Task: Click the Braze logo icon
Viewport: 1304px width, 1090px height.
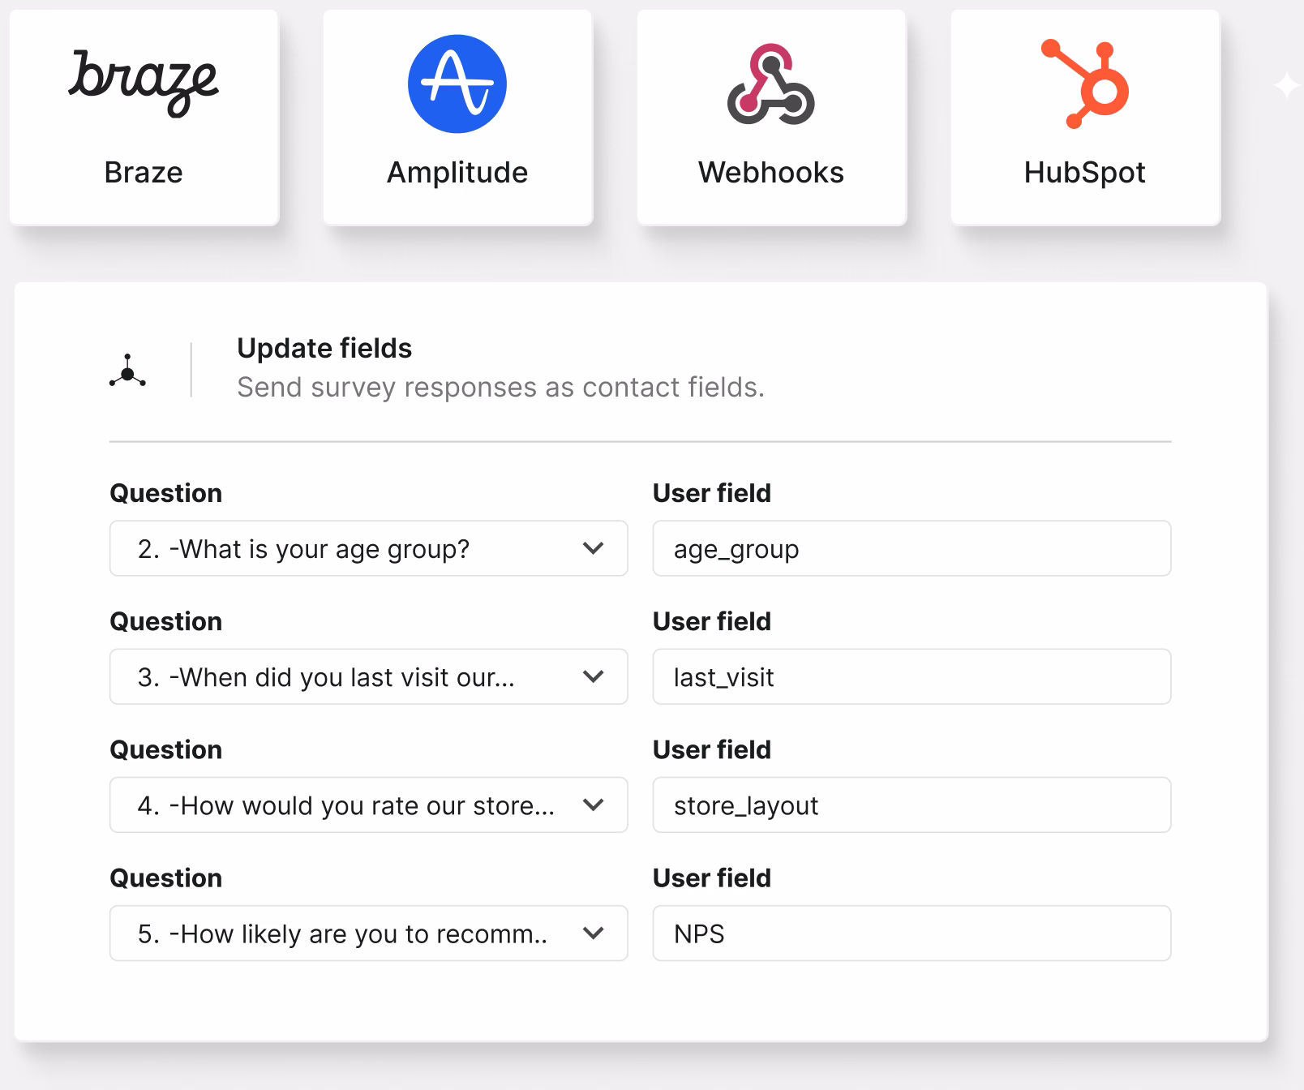Action: (x=144, y=83)
